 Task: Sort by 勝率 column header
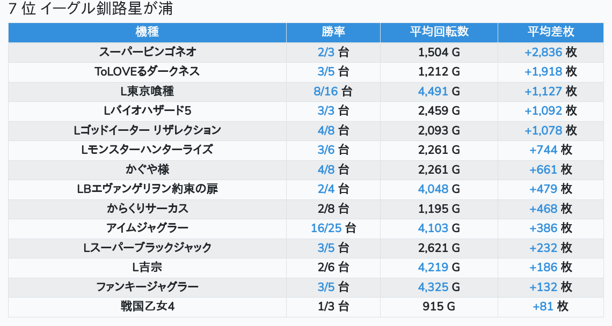click(333, 32)
